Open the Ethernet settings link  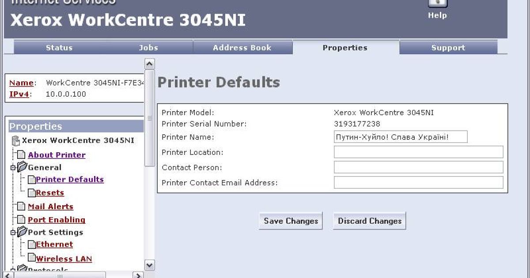coord(54,244)
